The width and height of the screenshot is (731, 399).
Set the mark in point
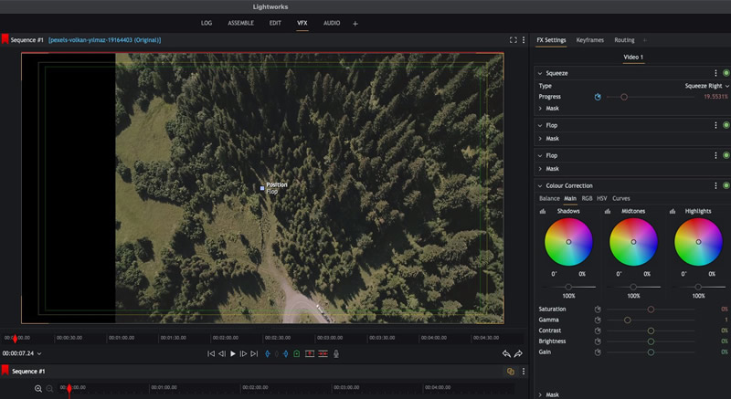[x=268, y=354]
